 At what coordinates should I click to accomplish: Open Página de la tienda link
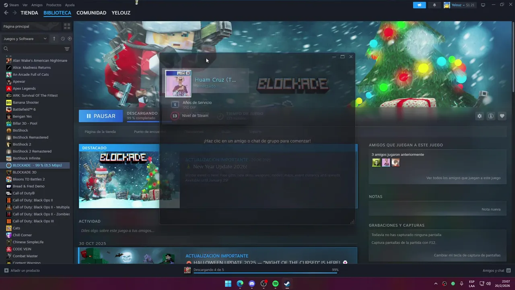[x=100, y=132]
